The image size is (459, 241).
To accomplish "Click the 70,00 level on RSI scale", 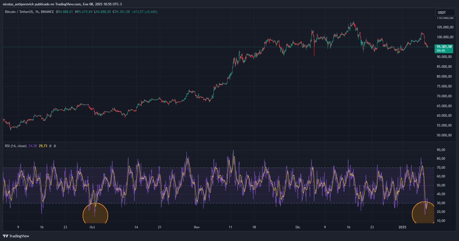I will [441, 168].
